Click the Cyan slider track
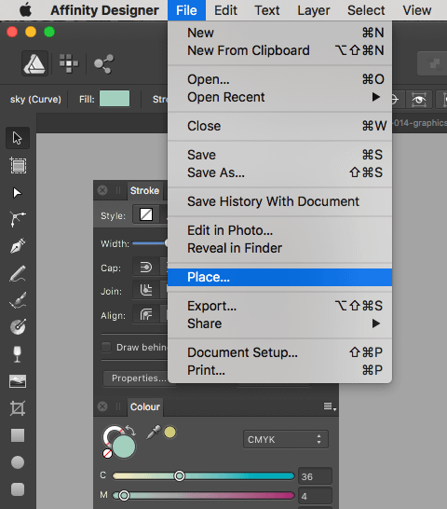 tap(203, 475)
